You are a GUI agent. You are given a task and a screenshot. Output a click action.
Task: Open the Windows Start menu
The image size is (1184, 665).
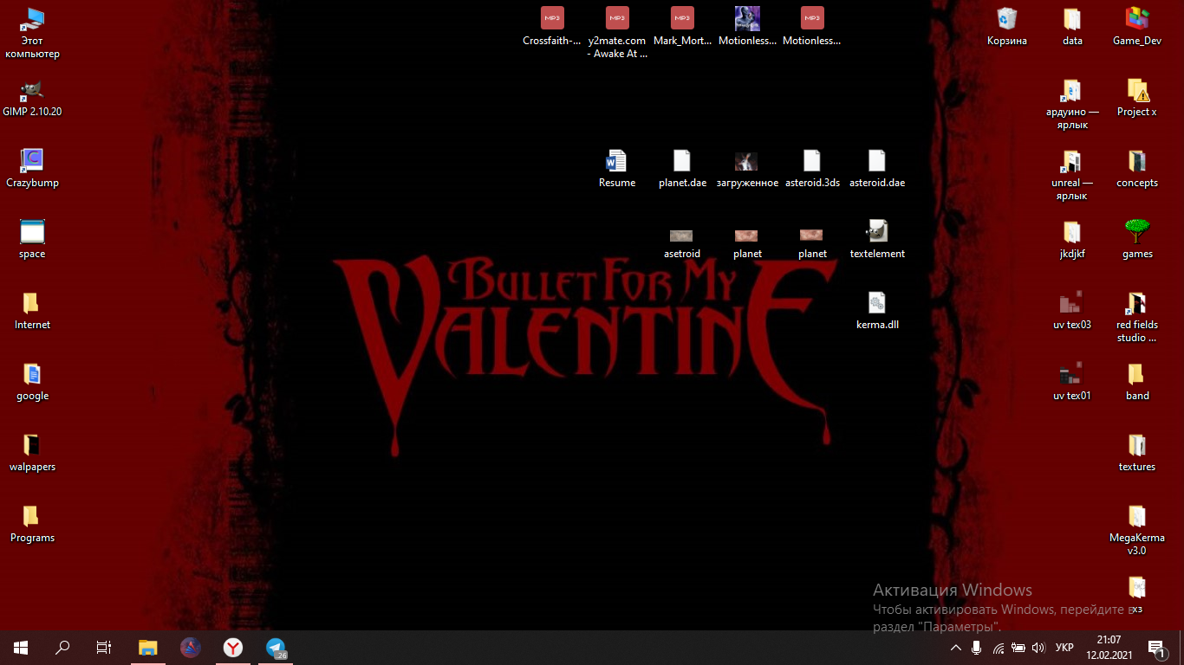click(x=21, y=648)
